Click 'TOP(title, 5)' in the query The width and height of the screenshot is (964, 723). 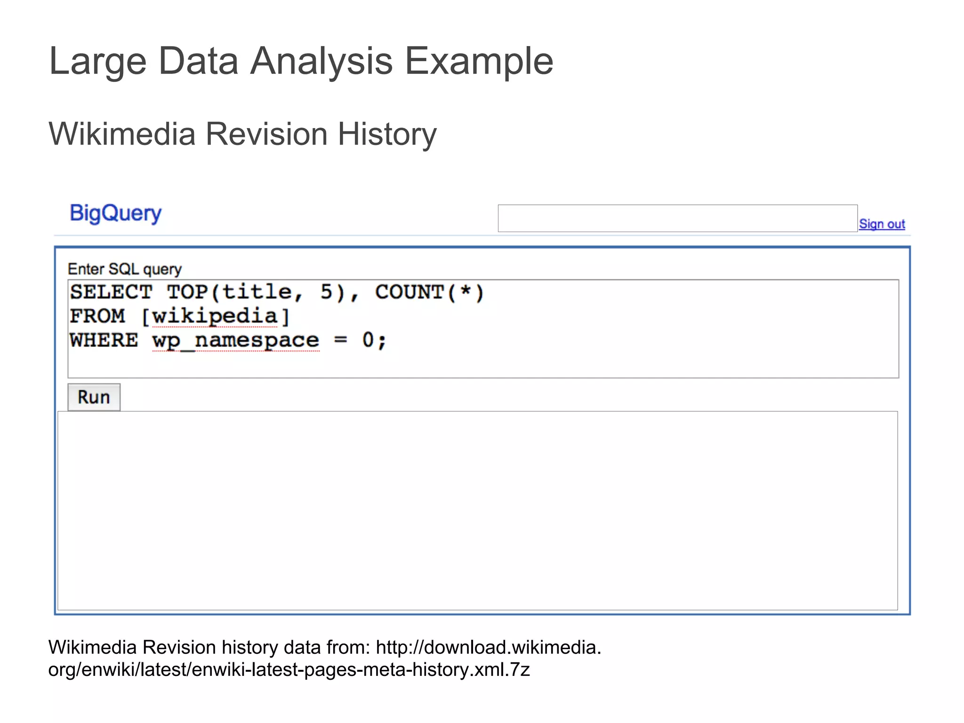[x=257, y=292]
